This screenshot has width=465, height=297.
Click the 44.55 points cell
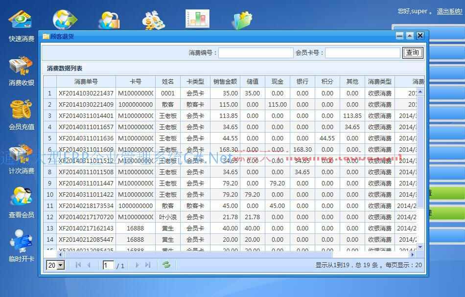[x=327, y=138]
